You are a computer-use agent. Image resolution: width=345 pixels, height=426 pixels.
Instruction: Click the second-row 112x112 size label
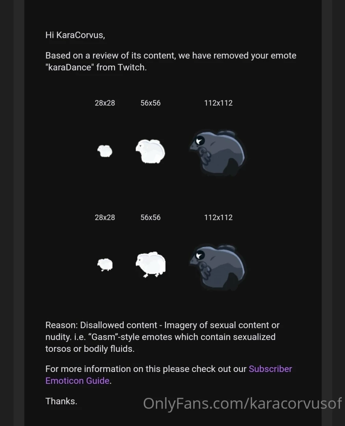[218, 217]
